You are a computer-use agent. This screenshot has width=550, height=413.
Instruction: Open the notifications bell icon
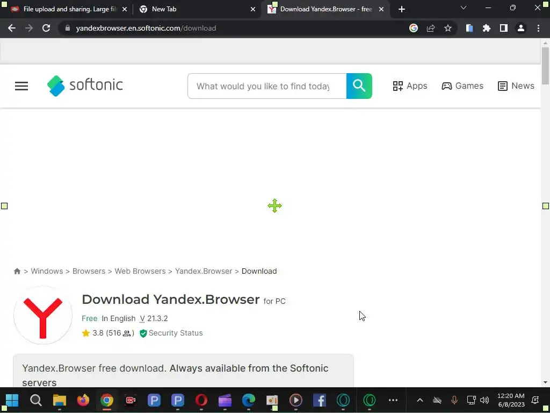coord(535,400)
